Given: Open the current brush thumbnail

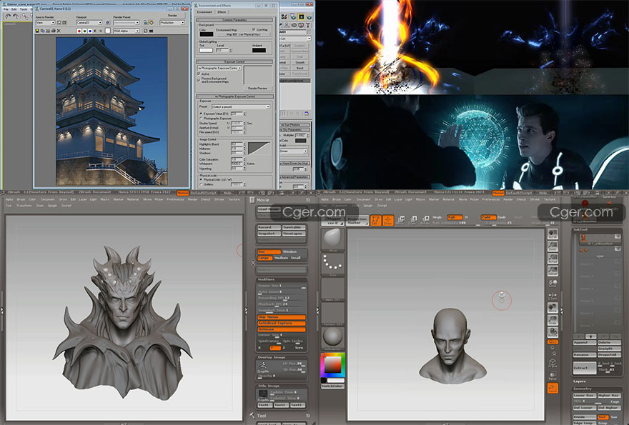Looking at the screenshot, I should point(332,241).
